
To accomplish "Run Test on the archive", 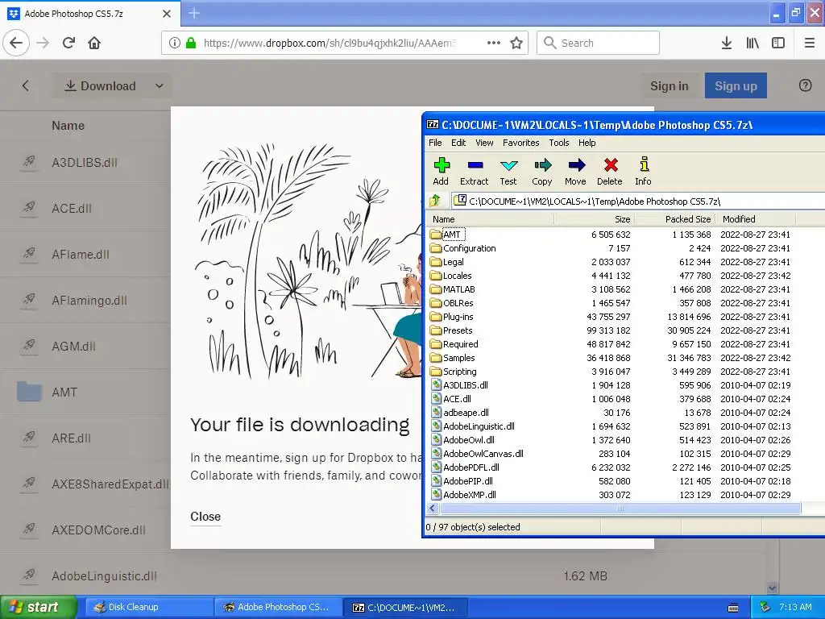I will tap(508, 166).
